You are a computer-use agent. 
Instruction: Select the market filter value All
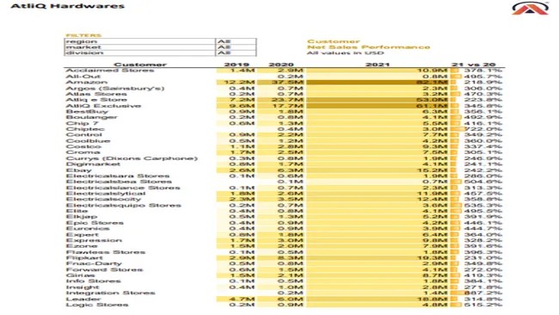coord(236,47)
